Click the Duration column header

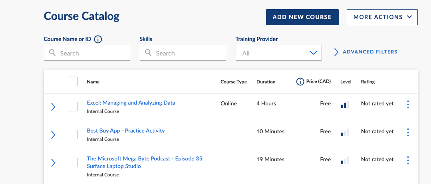tap(266, 81)
